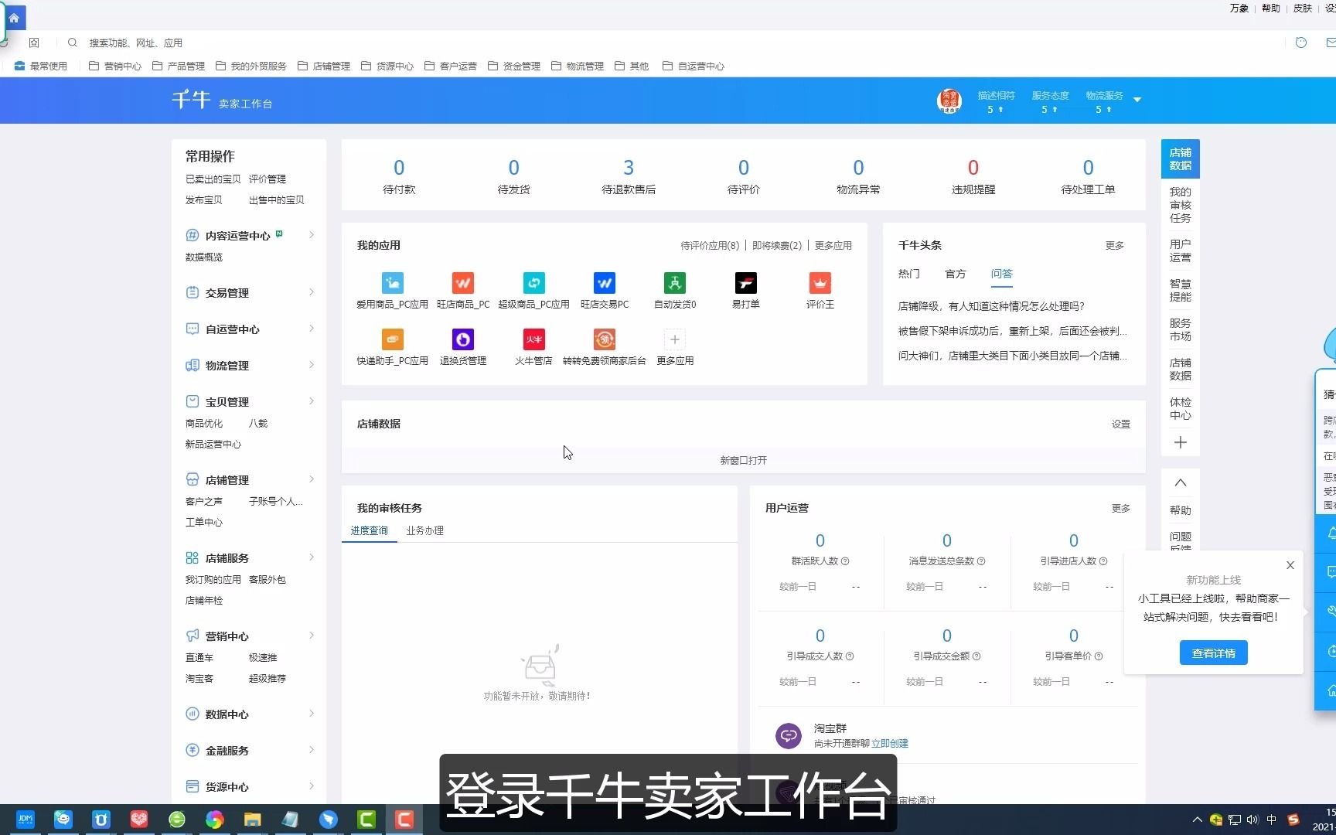Launch 旺店交易PC app icon

pos(605,283)
